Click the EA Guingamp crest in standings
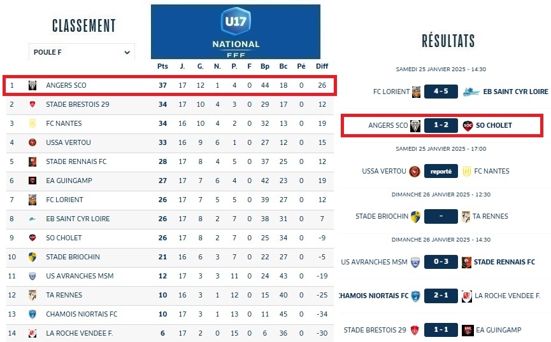 (x=32, y=181)
